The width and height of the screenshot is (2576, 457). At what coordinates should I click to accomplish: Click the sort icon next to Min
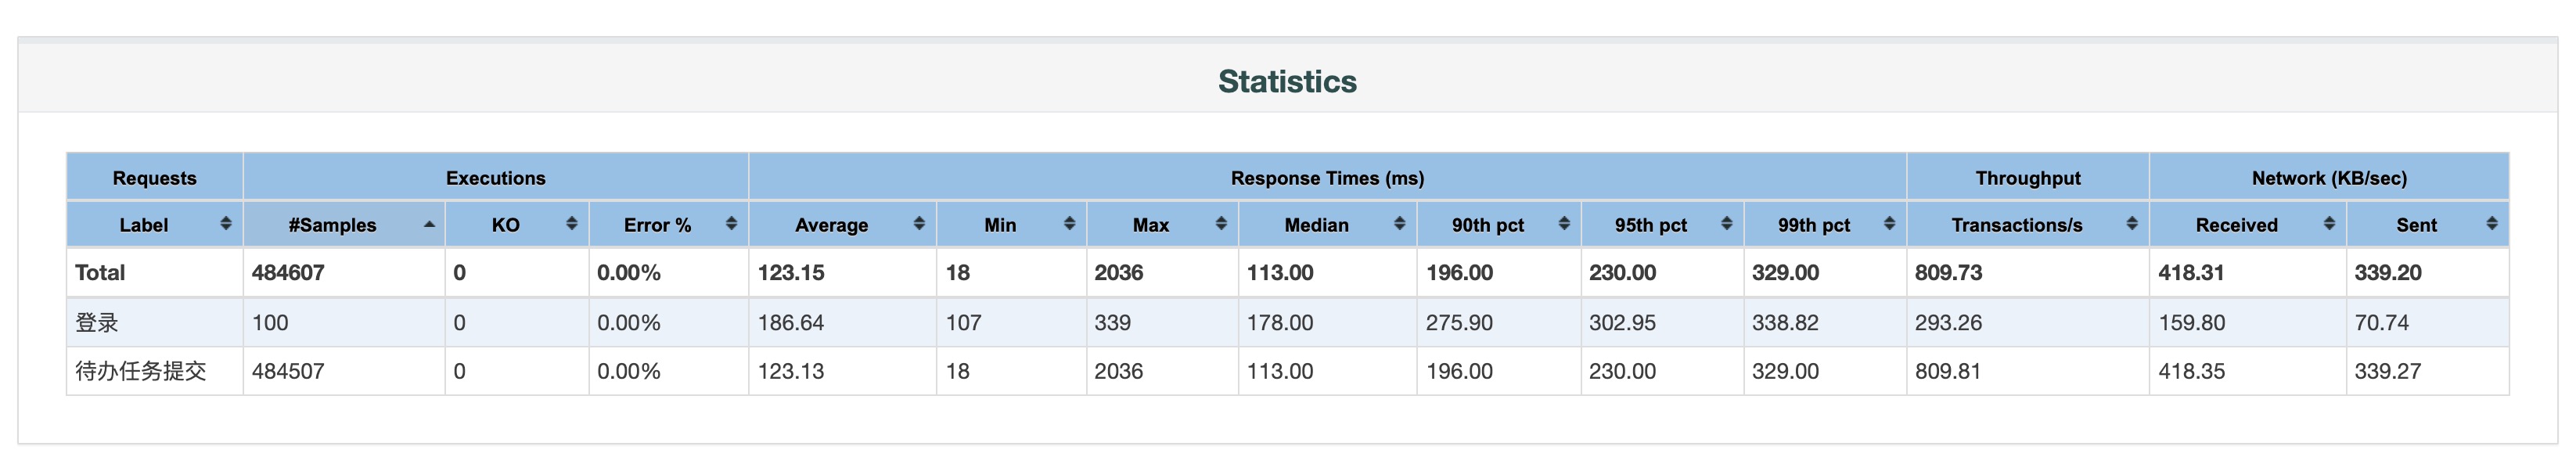(1069, 224)
